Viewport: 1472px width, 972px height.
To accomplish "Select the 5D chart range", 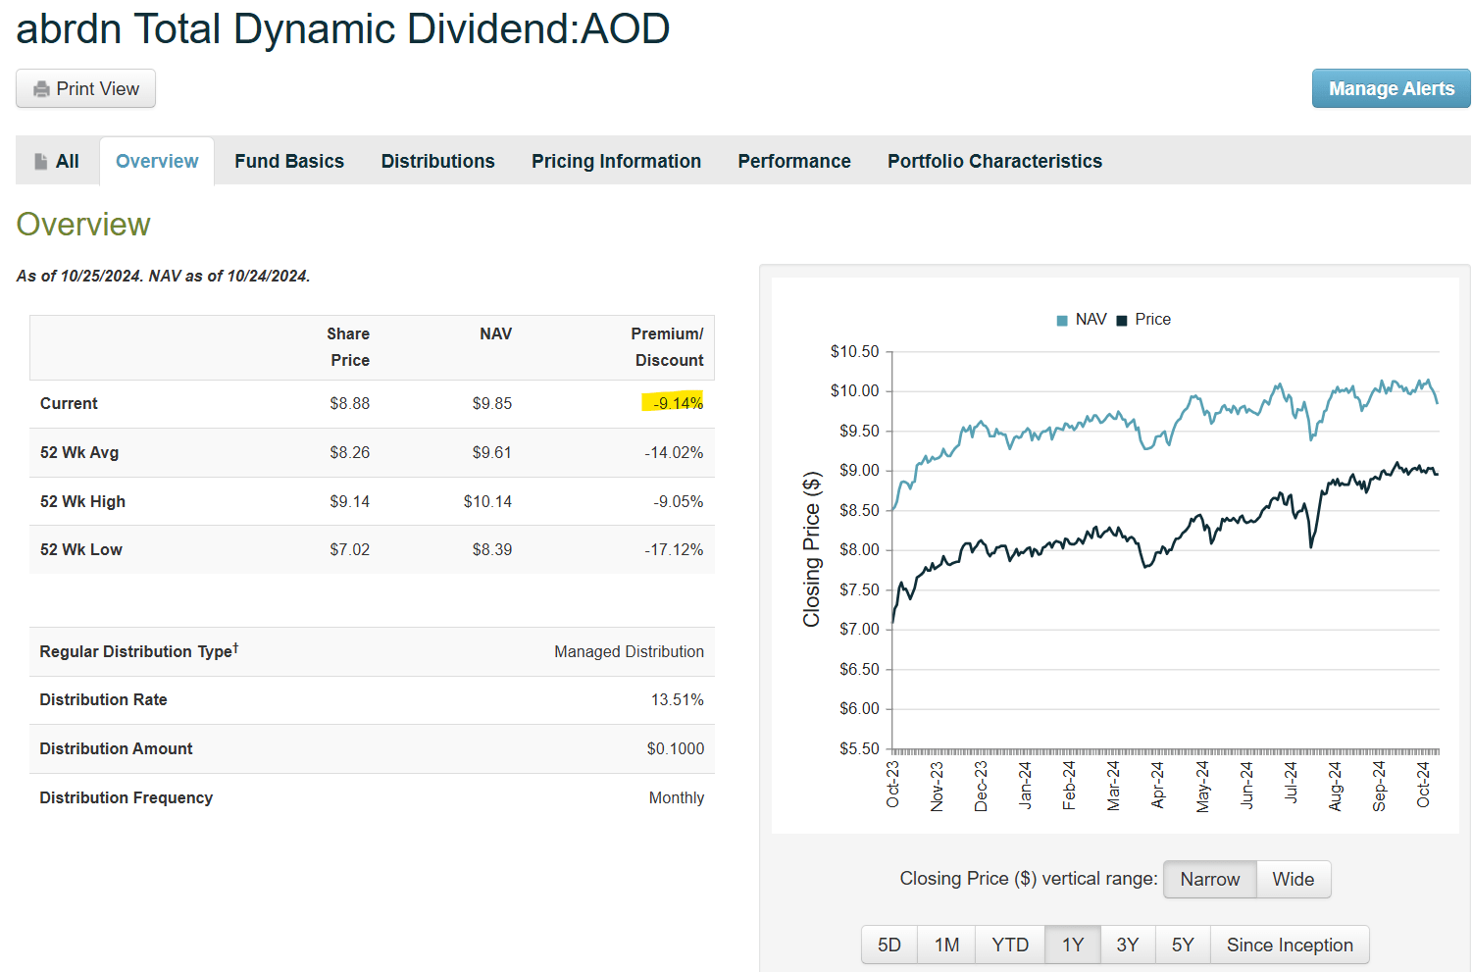I will 888,944.
